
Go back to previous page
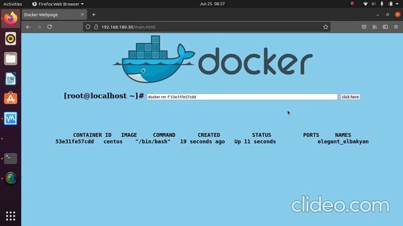click(28, 27)
